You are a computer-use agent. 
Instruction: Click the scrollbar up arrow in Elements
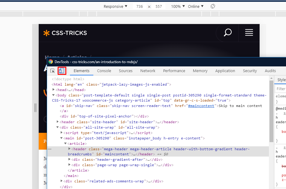tap(271, 78)
